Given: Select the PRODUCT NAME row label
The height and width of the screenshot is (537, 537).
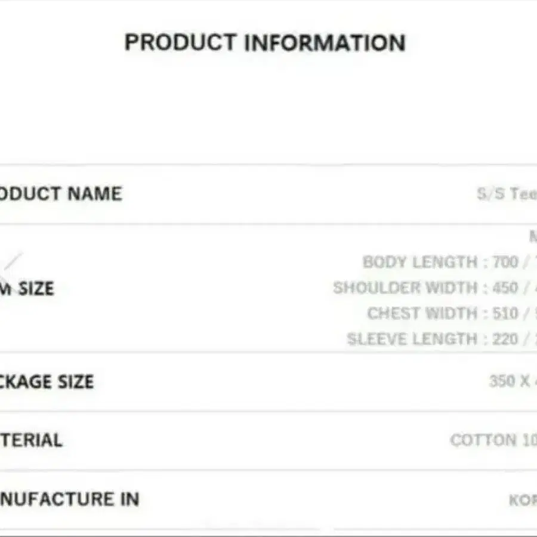Looking at the screenshot, I should coord(60,194).
